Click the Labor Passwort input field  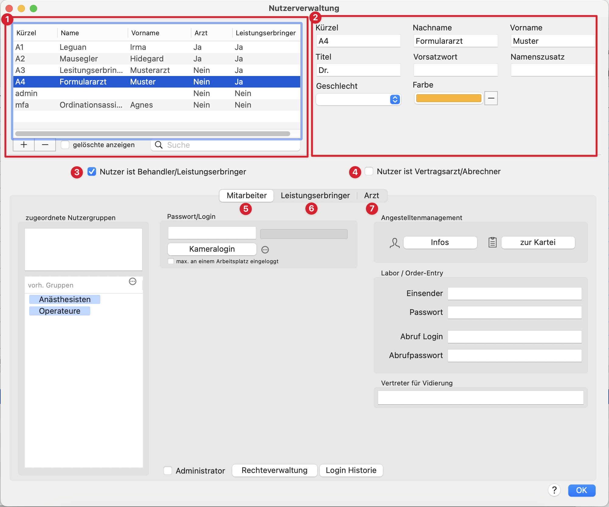[514, 312]
